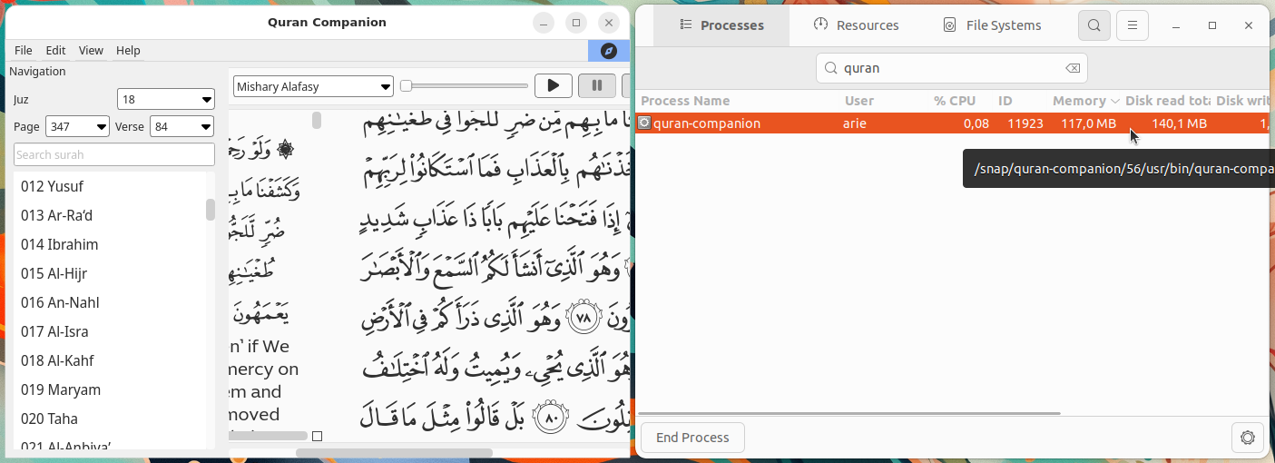The image size is (1275, 463).
Task: Click the audio position slider
Action: click(464, 86)
